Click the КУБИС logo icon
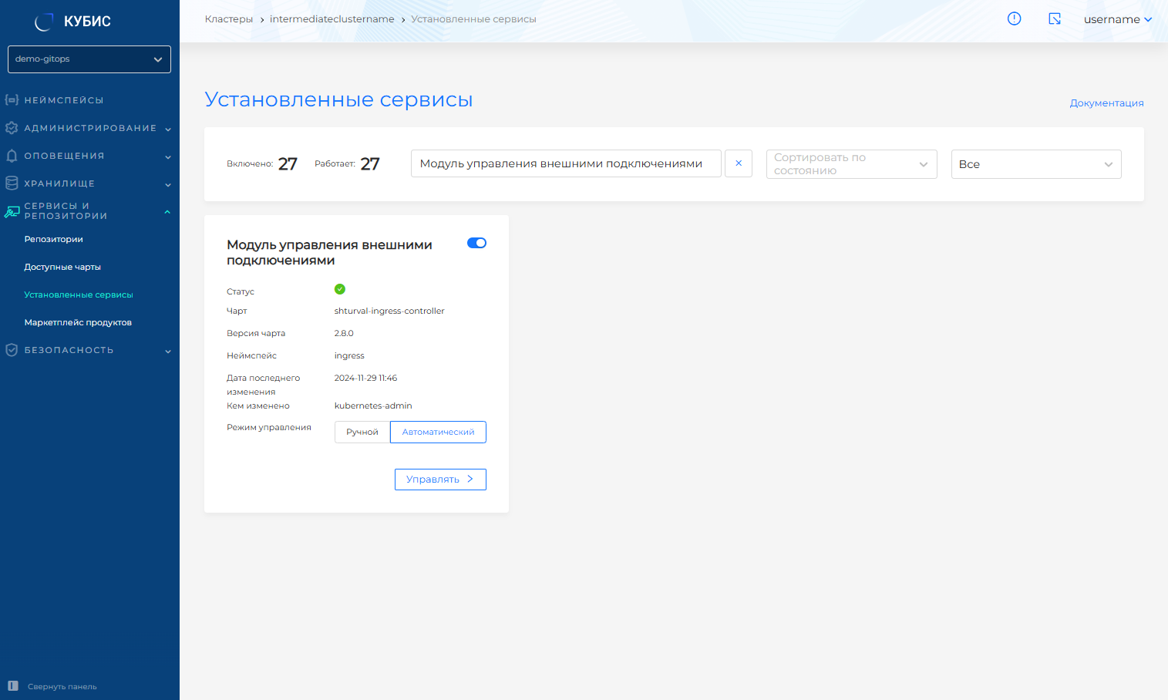The height and width of the screenshot is (700, 1168). tap(44, 22)
